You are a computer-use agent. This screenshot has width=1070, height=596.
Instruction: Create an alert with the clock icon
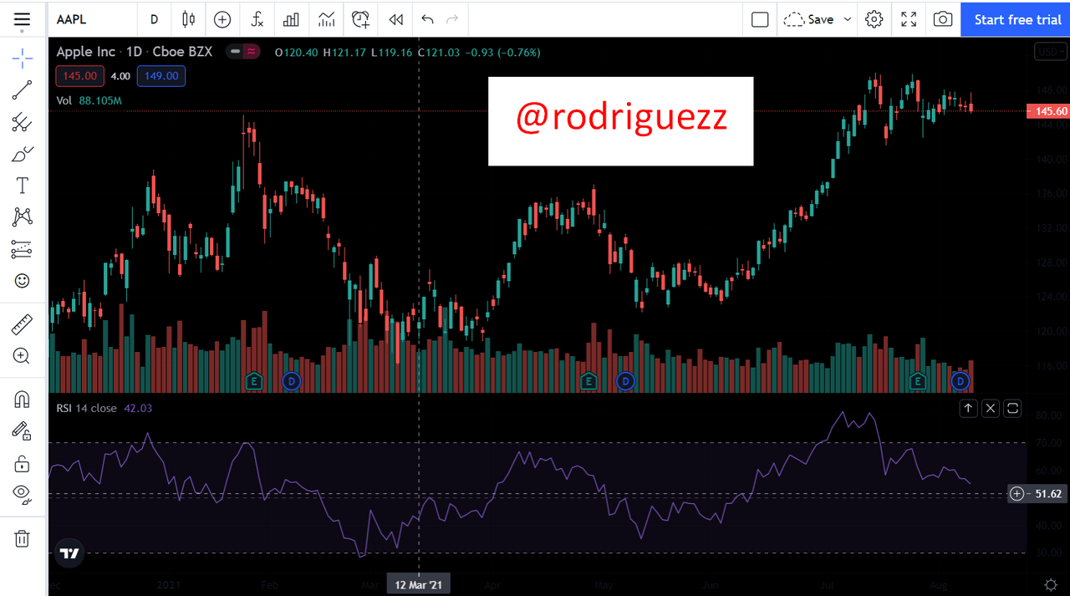tap(360, 19)
